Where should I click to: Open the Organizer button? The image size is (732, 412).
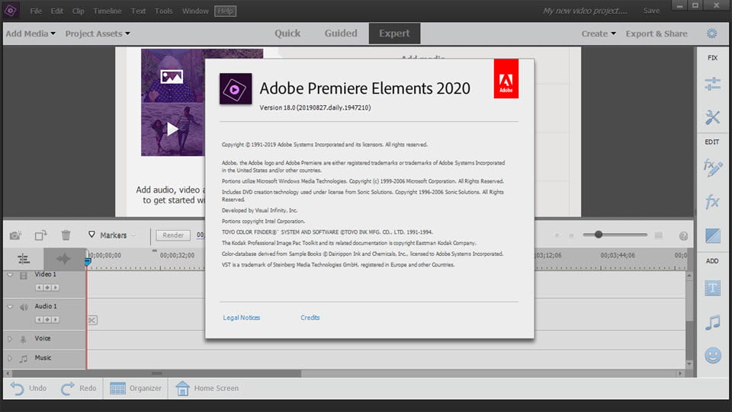point(136,388)
